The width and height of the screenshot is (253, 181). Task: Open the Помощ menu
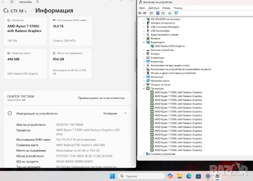[178, 8]
